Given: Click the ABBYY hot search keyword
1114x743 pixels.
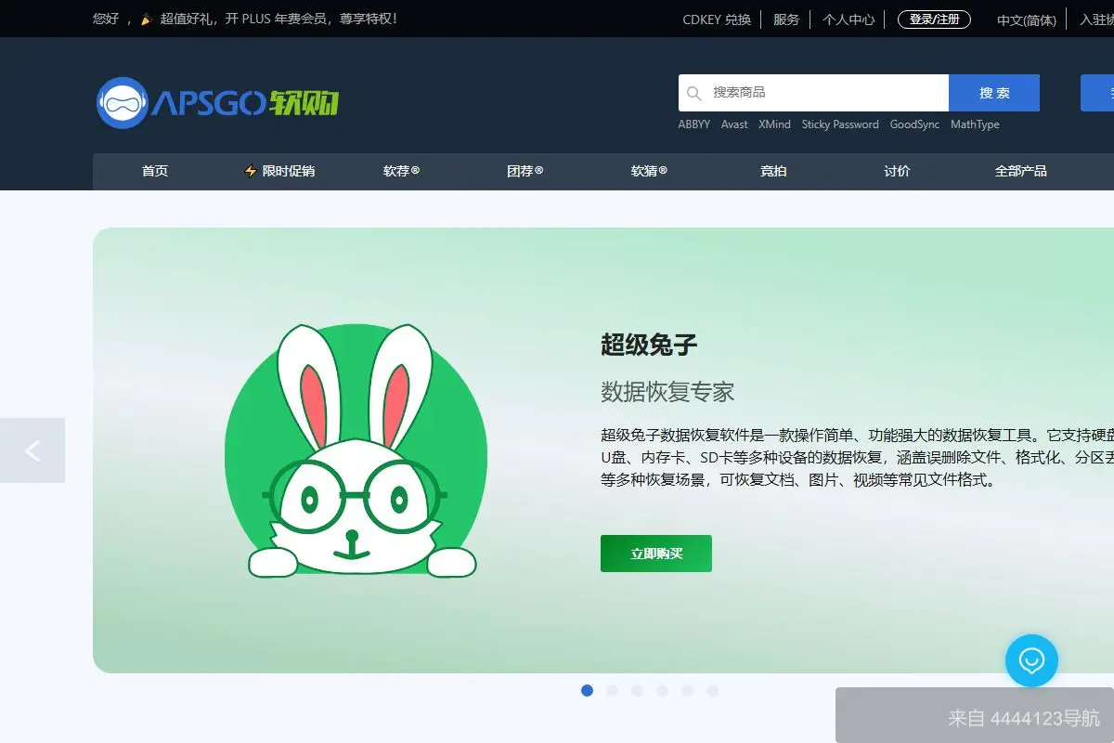Looking at the screenshot, I should [693, 124].
